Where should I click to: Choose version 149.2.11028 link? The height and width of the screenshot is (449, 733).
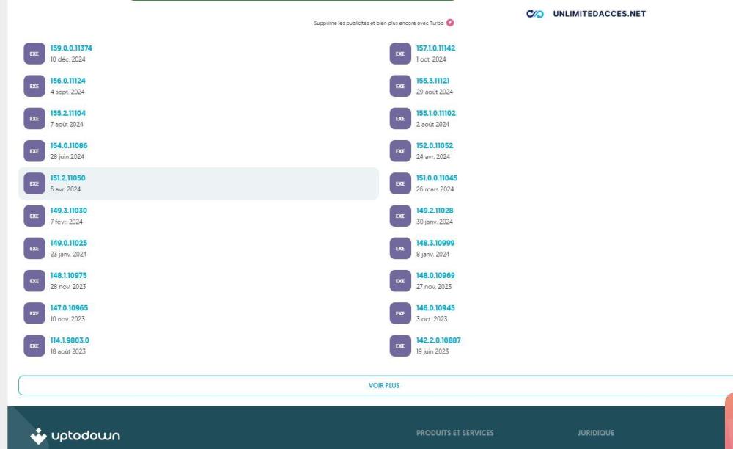[435, 211]
